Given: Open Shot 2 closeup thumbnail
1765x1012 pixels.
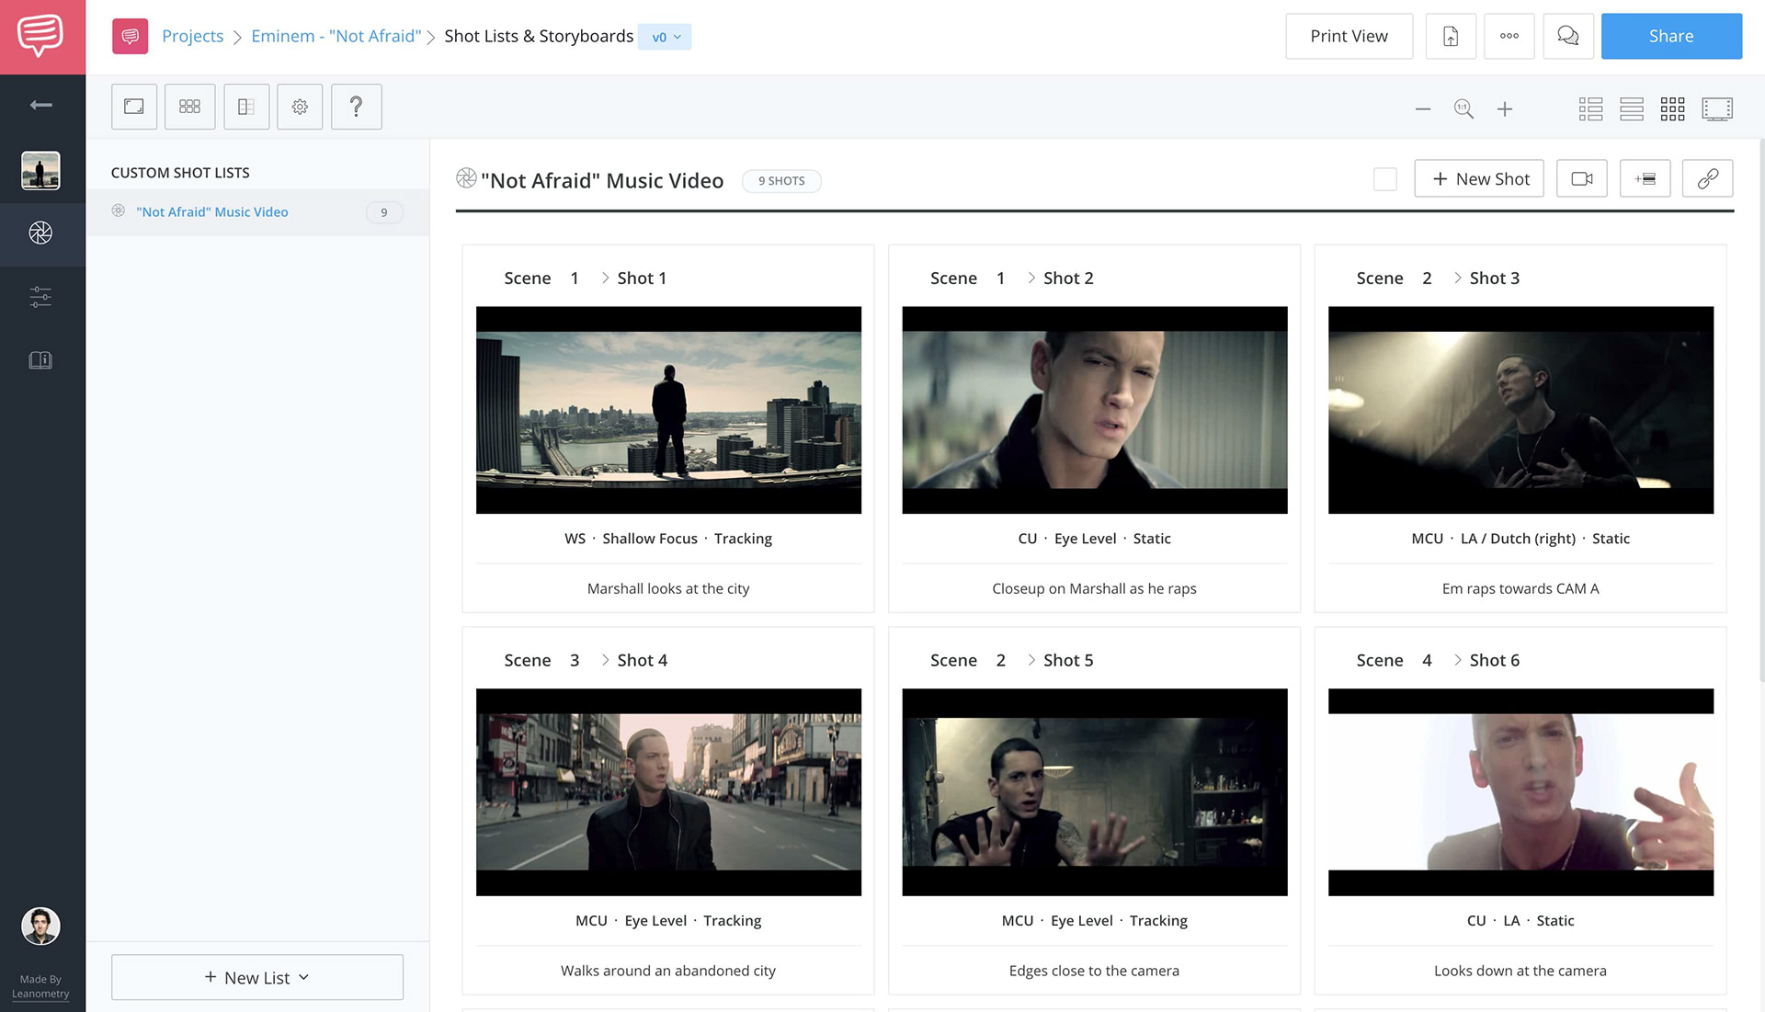Looking at the screenshot, I should point(1095,410).
